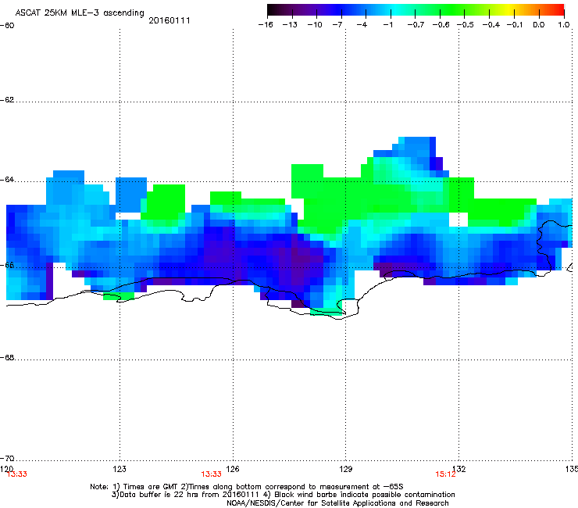Click the 123 longitude axis label
This screenshot has width=578, height=508.
tap(120, 469)
